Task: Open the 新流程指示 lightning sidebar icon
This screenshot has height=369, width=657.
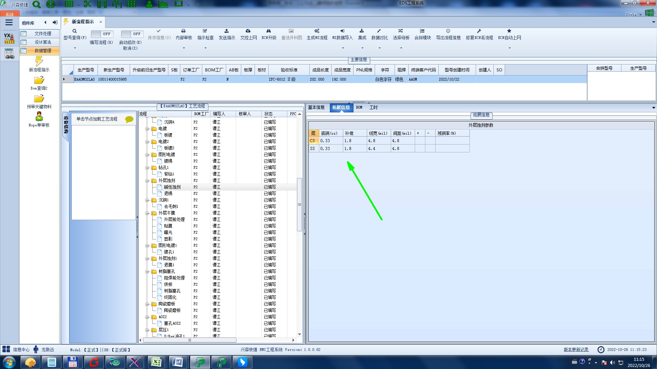Action: [39, 61]
